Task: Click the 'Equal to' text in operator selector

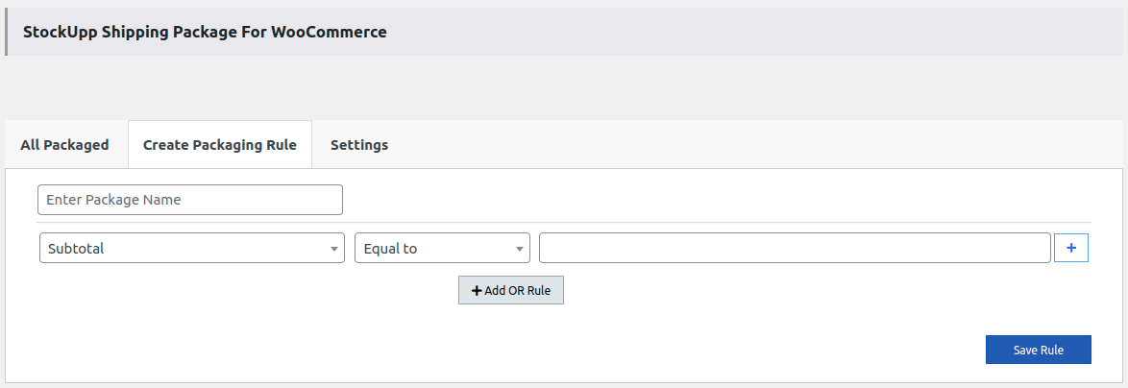Action: pyautogui.click(x=390, y=248)
